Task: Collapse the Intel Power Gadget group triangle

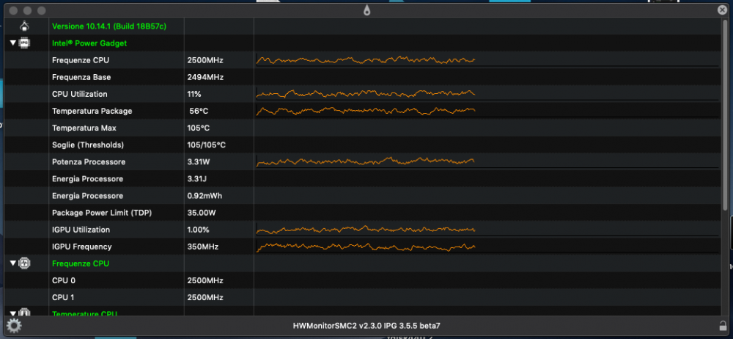Action: pyautogui.click(x=12, y=43)
